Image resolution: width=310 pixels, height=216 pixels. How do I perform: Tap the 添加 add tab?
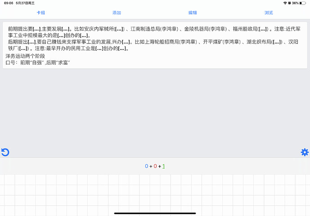coord(117,13)
